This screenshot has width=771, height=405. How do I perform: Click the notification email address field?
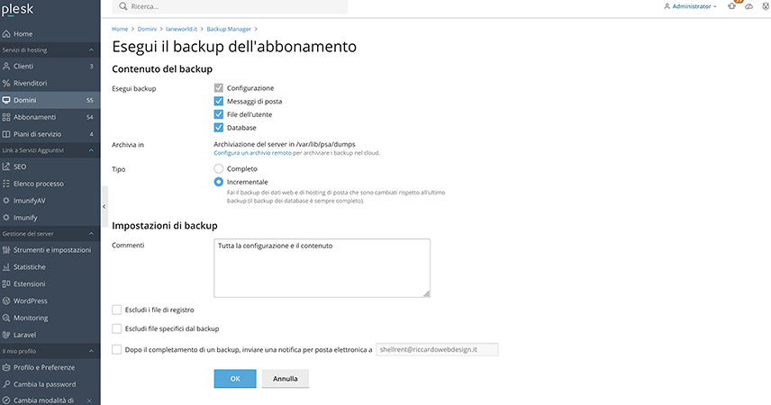pyautogui.click(x=437, y=349)
